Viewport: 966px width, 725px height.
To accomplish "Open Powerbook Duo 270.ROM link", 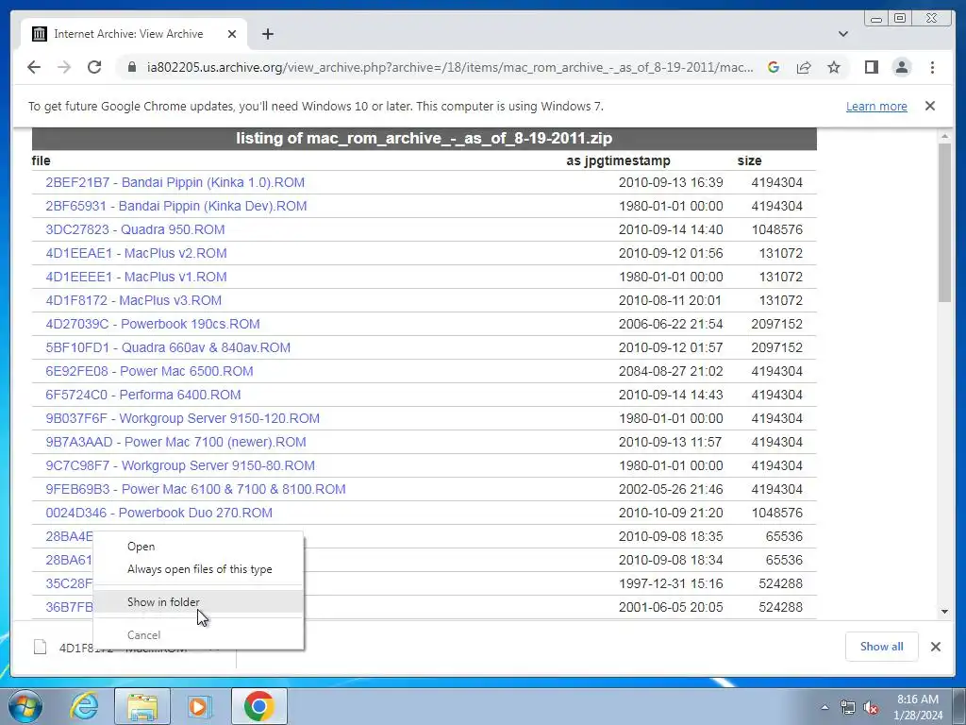I will [x=158, y=513].
